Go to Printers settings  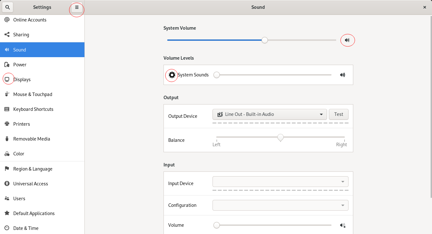click(42, 124)
